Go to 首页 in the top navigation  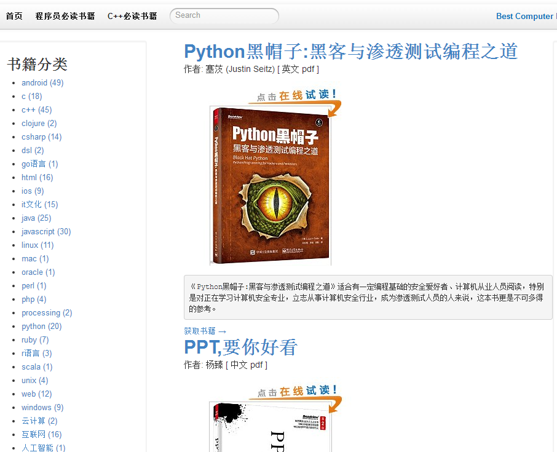click(14, 16)
